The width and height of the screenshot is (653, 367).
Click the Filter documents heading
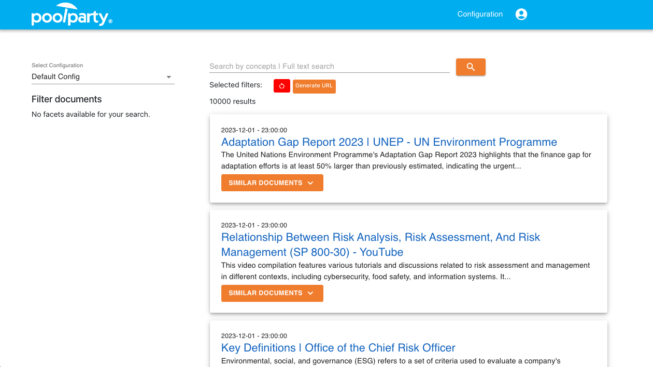67,99
